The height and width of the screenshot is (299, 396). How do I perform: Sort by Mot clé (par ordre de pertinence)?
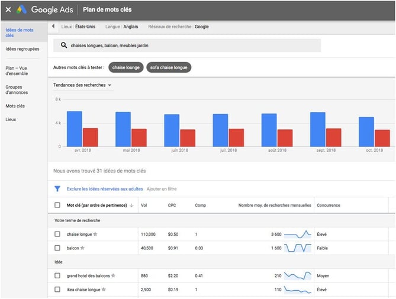click(x=96, y=205)
